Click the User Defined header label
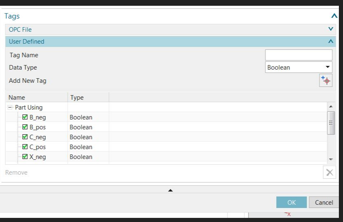 [26, 42]
